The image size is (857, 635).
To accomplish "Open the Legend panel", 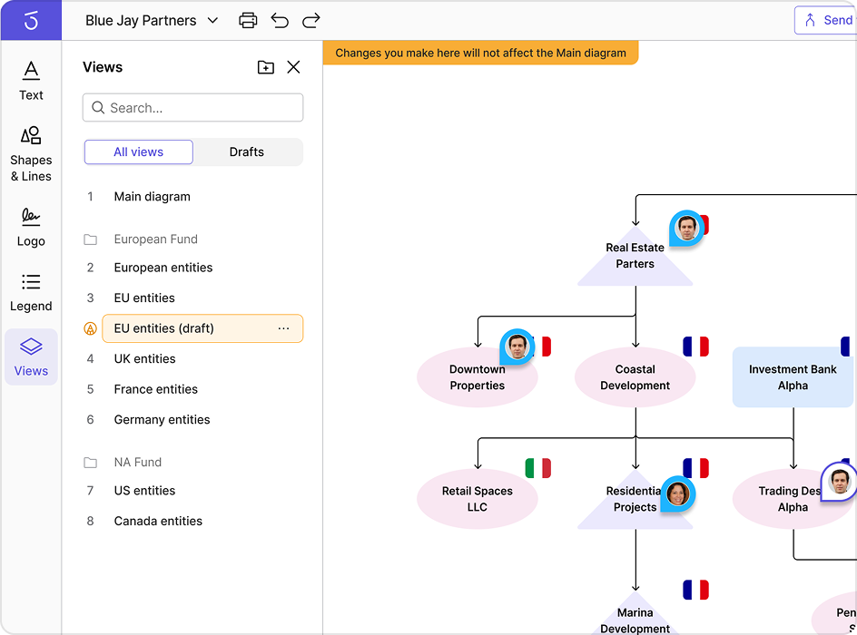I will [31, 292].
